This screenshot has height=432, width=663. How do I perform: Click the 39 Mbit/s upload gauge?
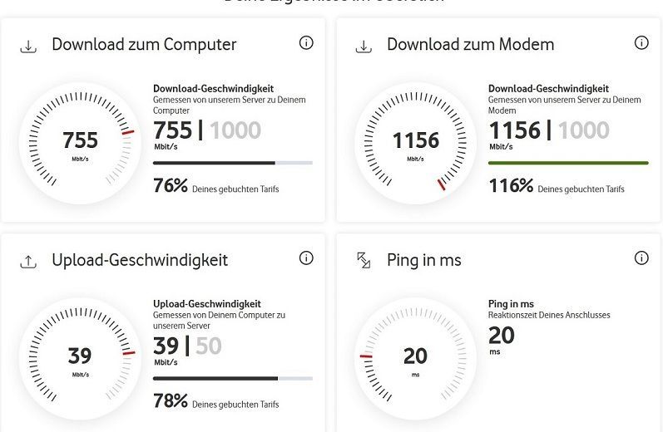81,357
